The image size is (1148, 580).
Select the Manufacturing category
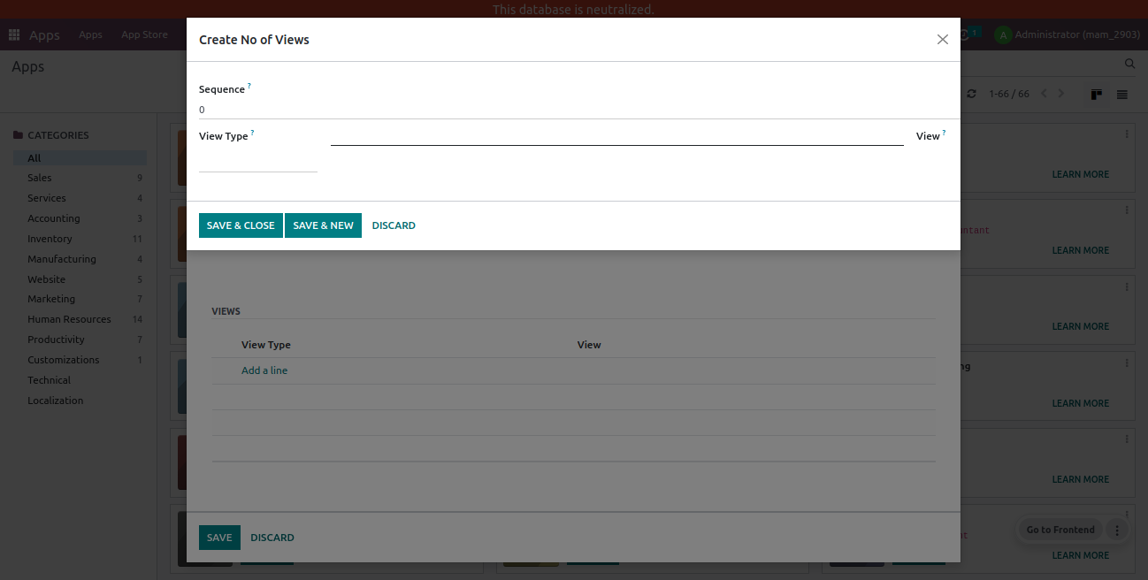click(80, 259)
